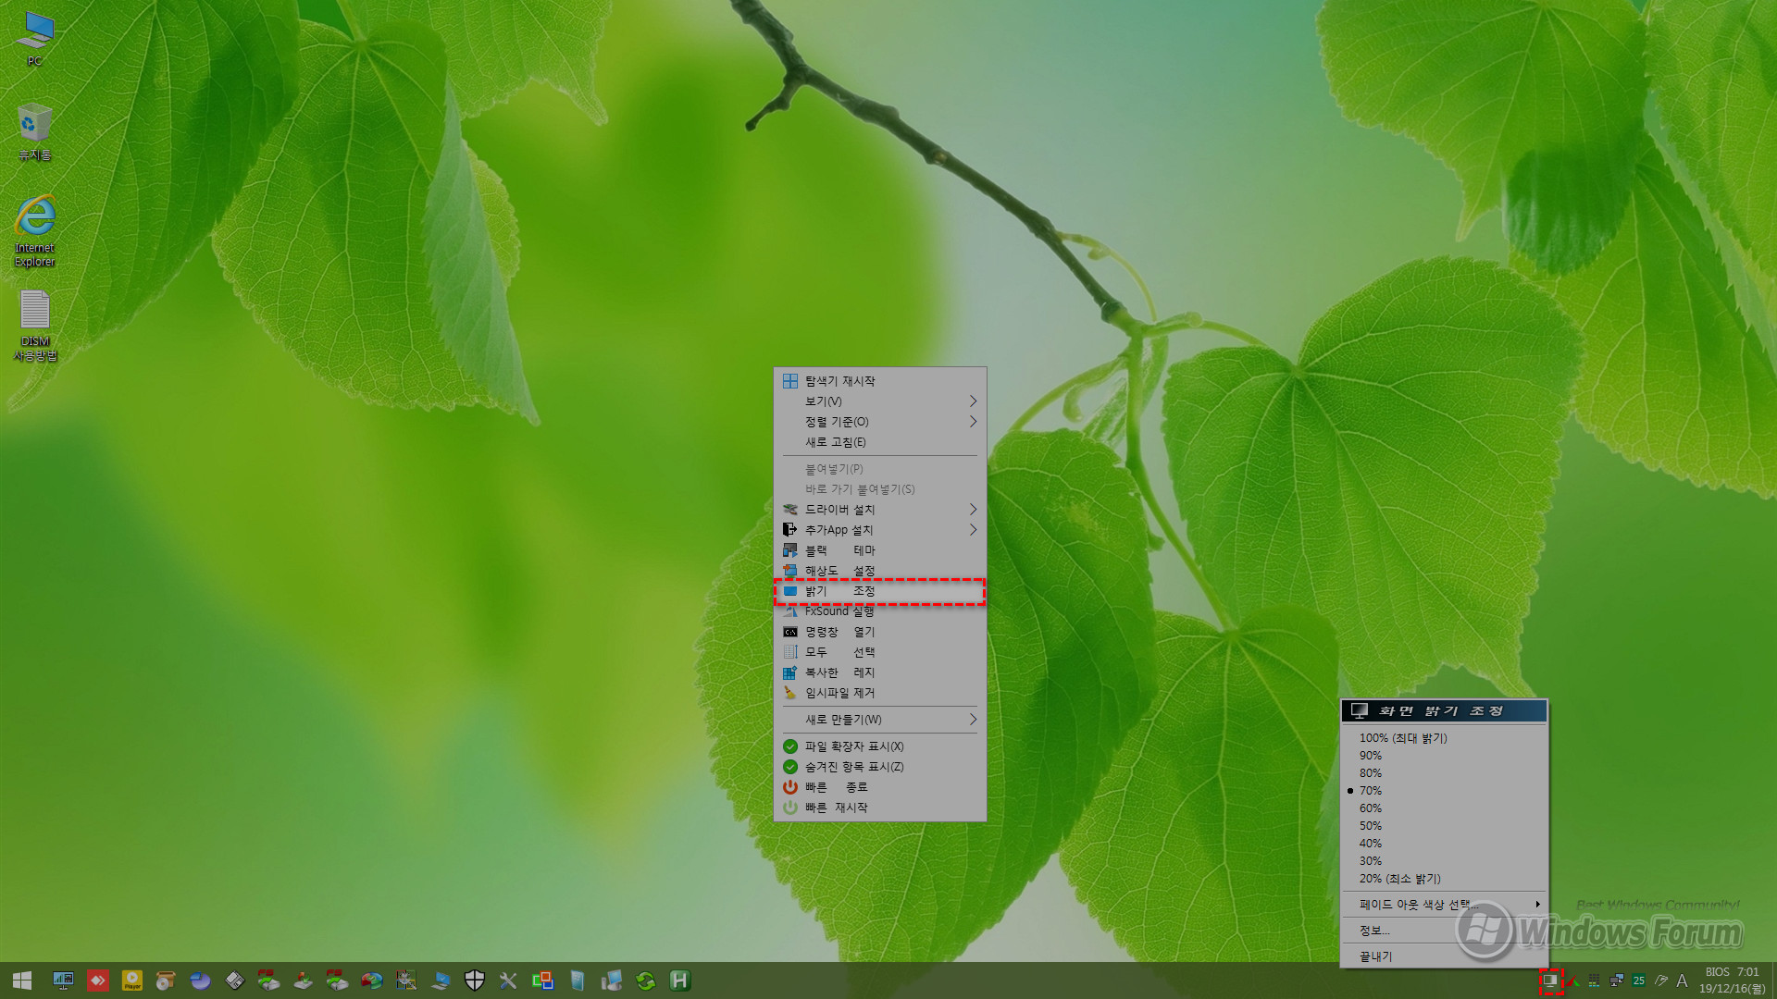Viewport: 1777px width, 999px height.
Task: Set brightness to 100% (최대 밝기)
Action: tap(1444, 738)
